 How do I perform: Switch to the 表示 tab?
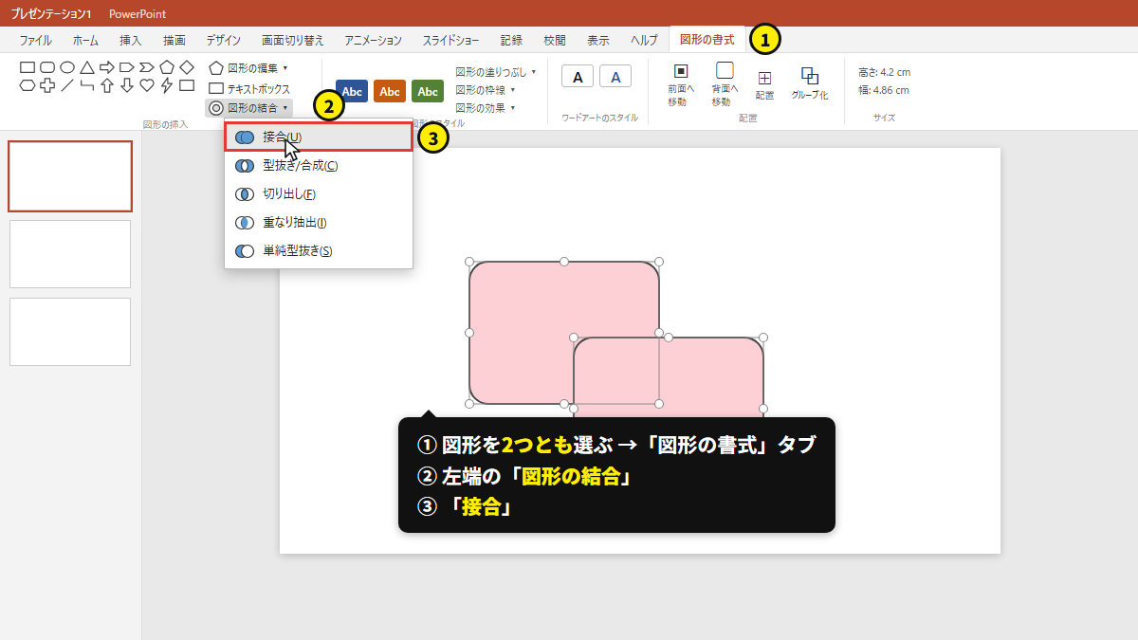coord(598,40)
